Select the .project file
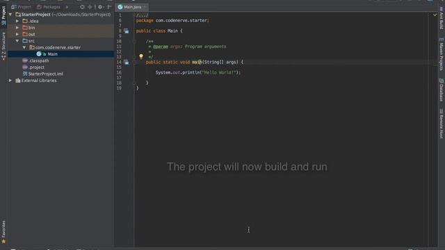445x250 pixels. tap(61, 67)
